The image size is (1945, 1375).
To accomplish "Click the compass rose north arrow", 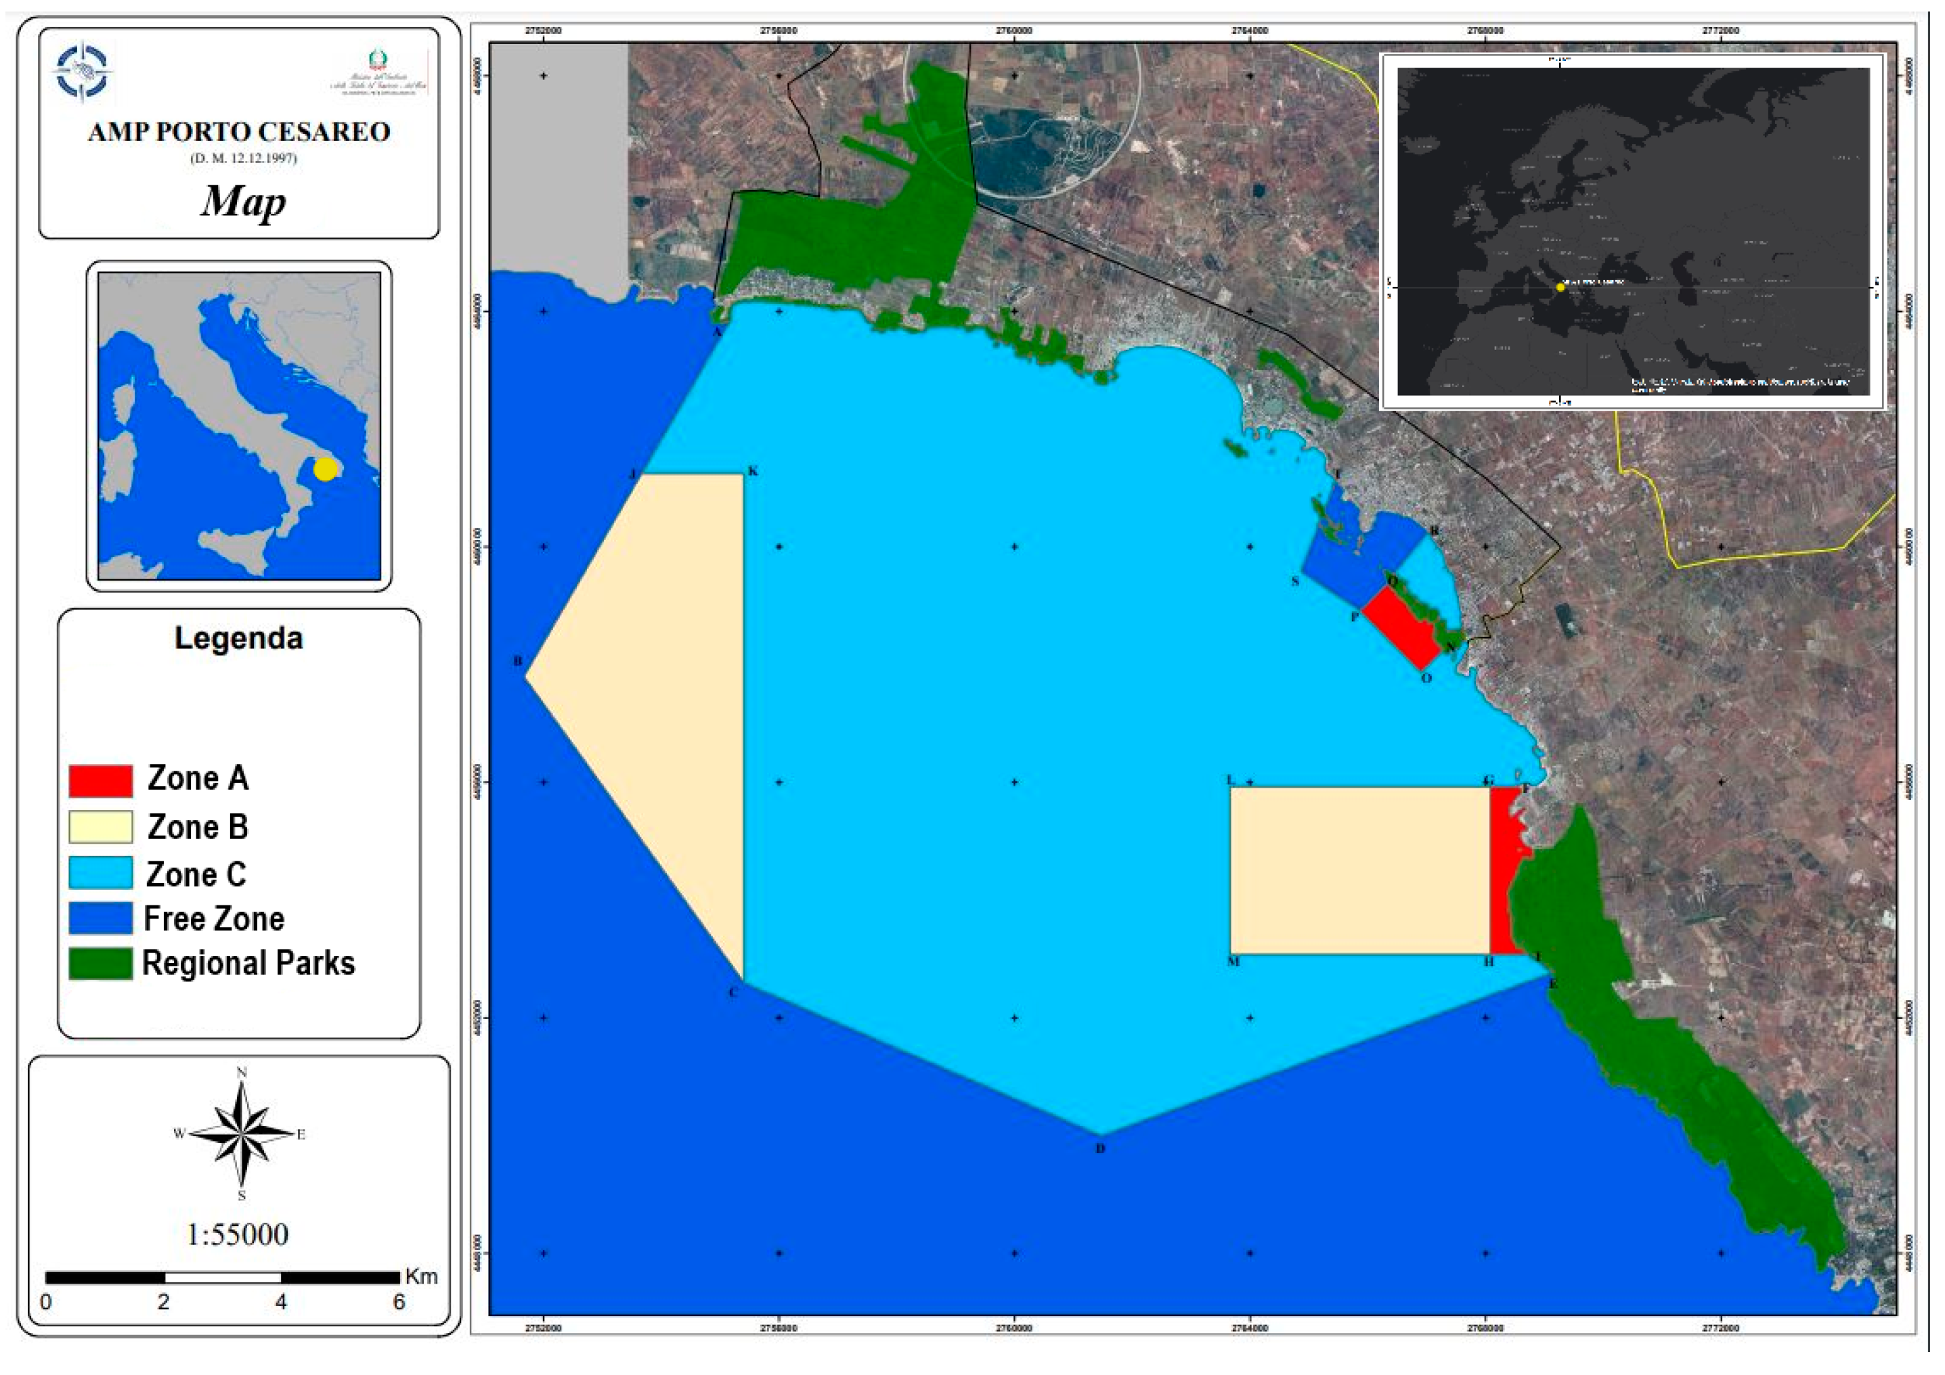I will (x=242, y=1133).
